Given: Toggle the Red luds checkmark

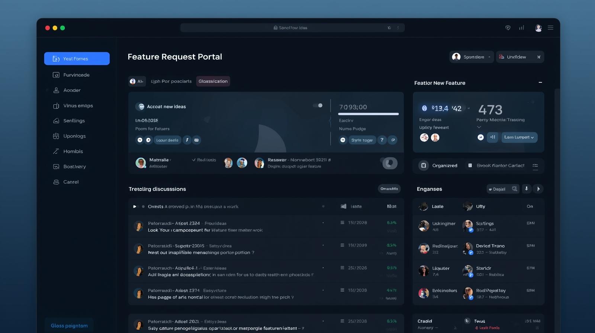Looking at the screenshot, I should [194, 160].
